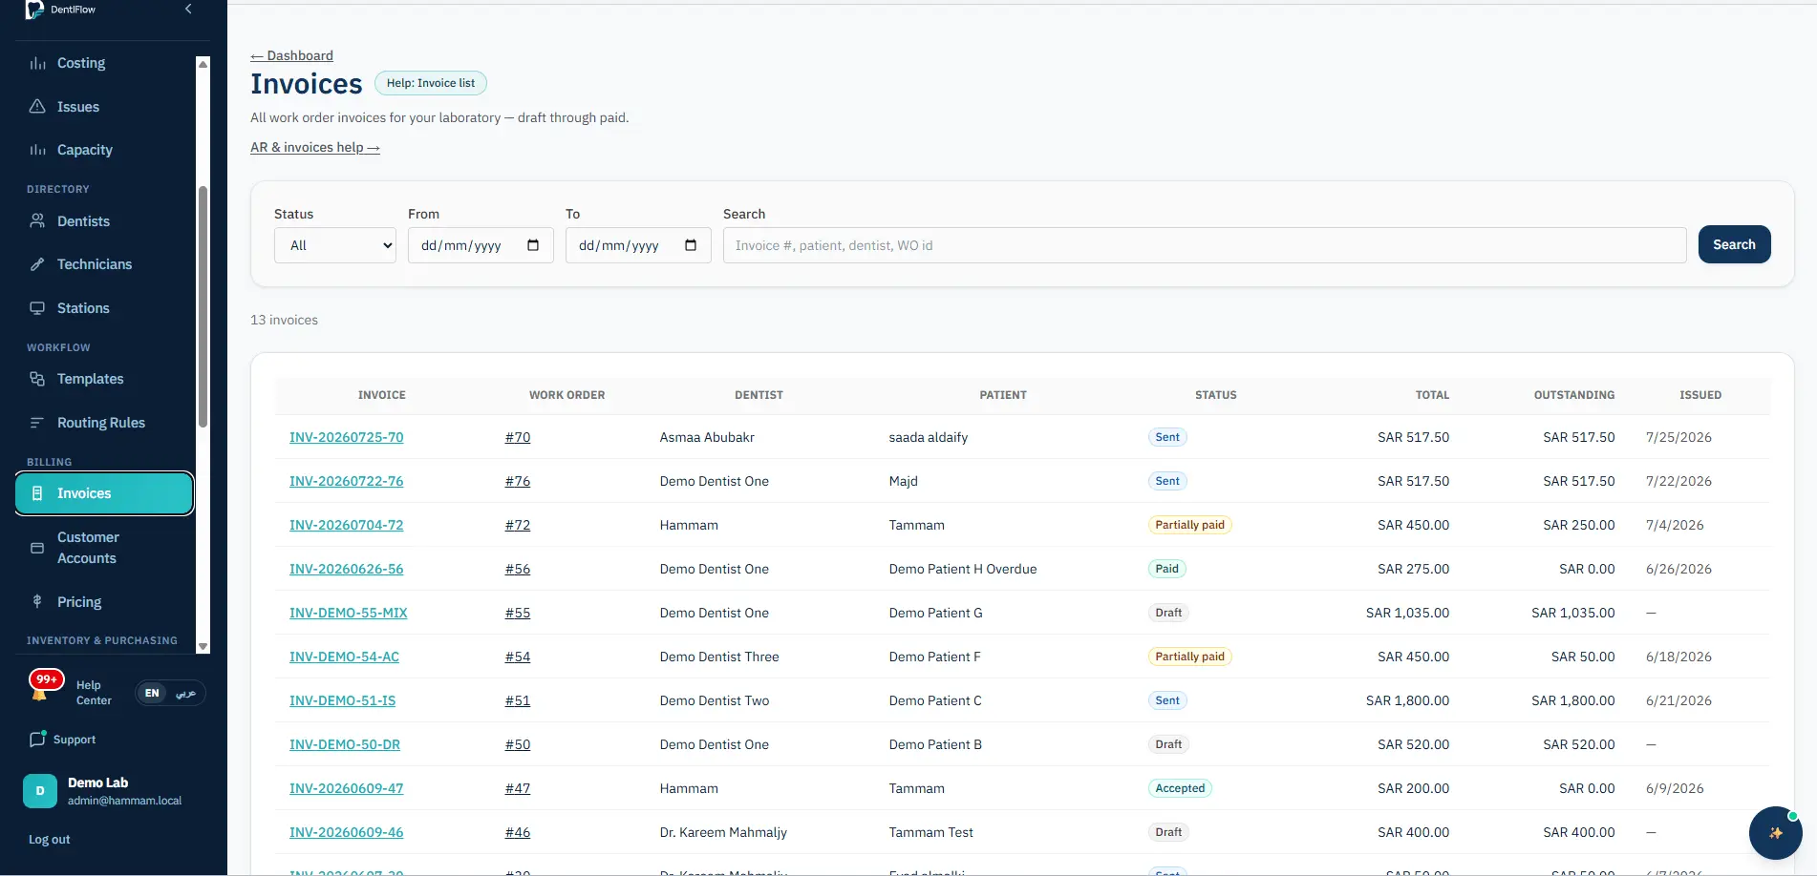
Task: Click the Dentists people icon
Action: [37, 221]
